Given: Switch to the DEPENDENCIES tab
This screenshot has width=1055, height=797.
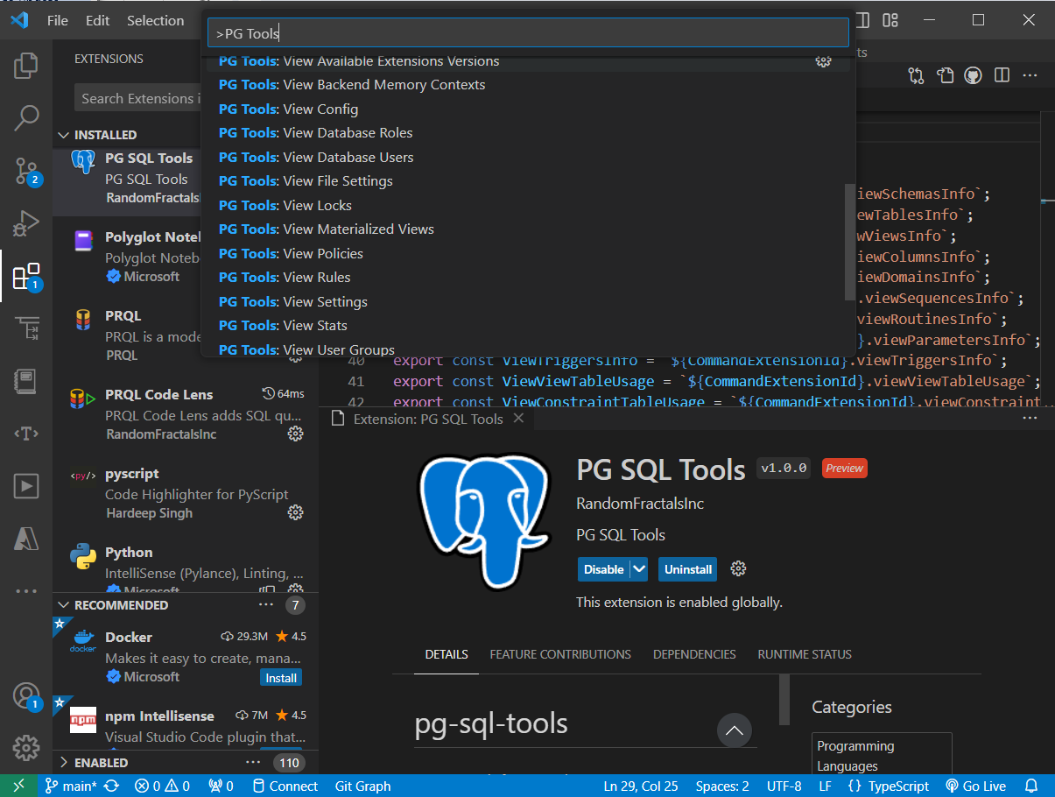Looking at the screenshot, I should [x=694, y=654].
